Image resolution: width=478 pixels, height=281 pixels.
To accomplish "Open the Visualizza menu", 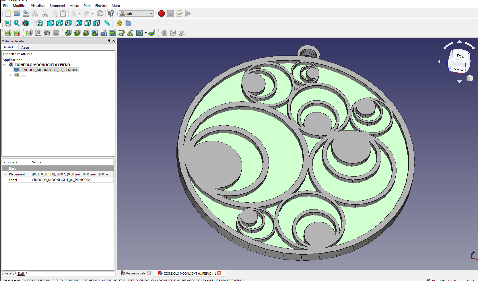I will coord(38,5).
